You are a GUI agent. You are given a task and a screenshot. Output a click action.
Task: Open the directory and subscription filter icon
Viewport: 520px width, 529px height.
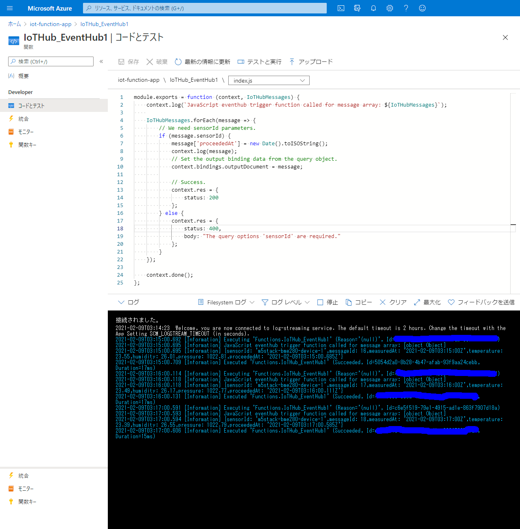tap(357, 8)
